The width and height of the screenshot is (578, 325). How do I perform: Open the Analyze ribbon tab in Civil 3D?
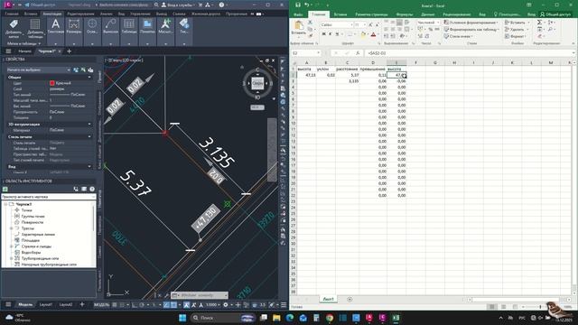107,14
